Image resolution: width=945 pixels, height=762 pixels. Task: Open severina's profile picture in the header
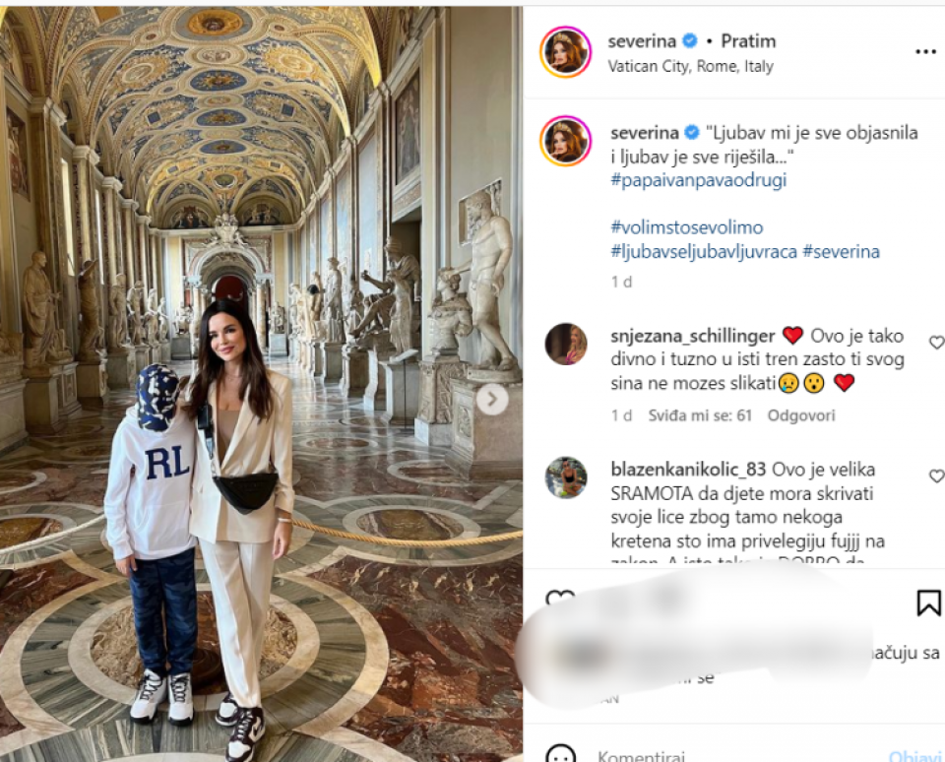(x=565, y=52)
